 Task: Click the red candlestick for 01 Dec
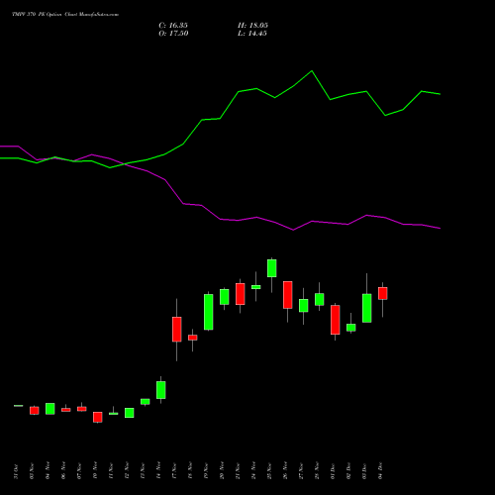click(x=336, y=320)
